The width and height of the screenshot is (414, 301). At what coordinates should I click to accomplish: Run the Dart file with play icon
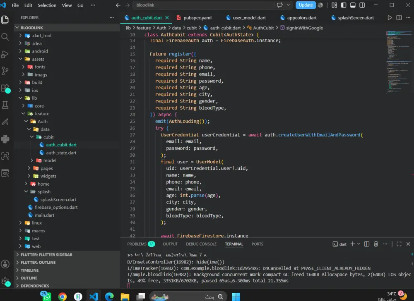tap(390, 18)
